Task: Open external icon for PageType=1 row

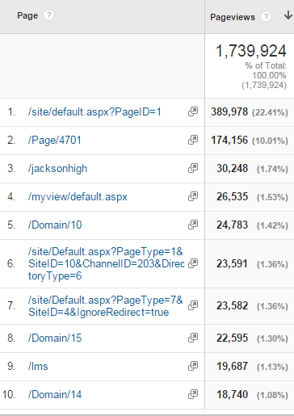Action: tap(193, 263)
